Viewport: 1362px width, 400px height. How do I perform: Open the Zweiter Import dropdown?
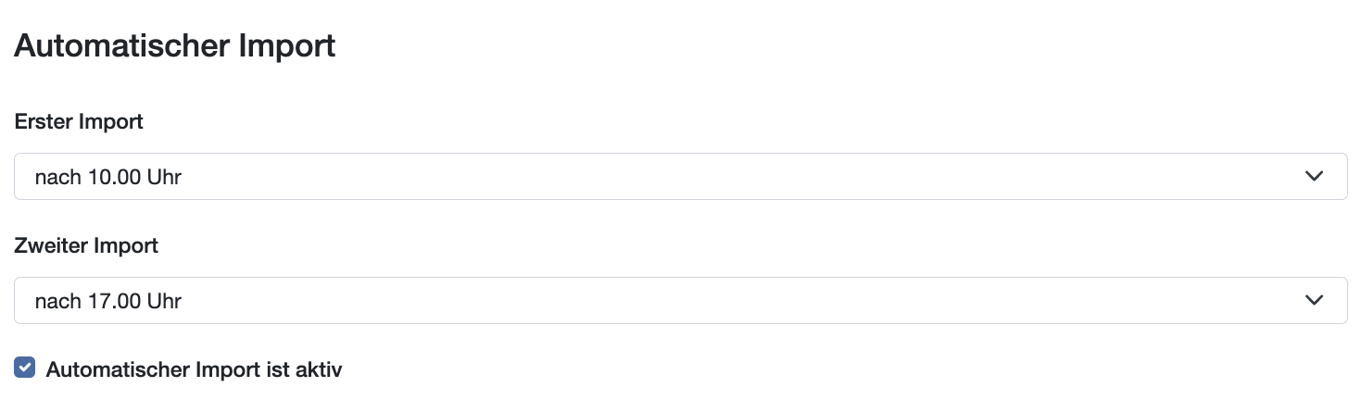pos(680,301)
